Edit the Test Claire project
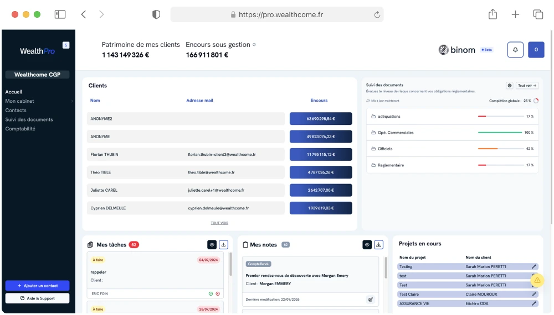Image resolution: width=554 pixels, height=315 pixels. point(534,294)
